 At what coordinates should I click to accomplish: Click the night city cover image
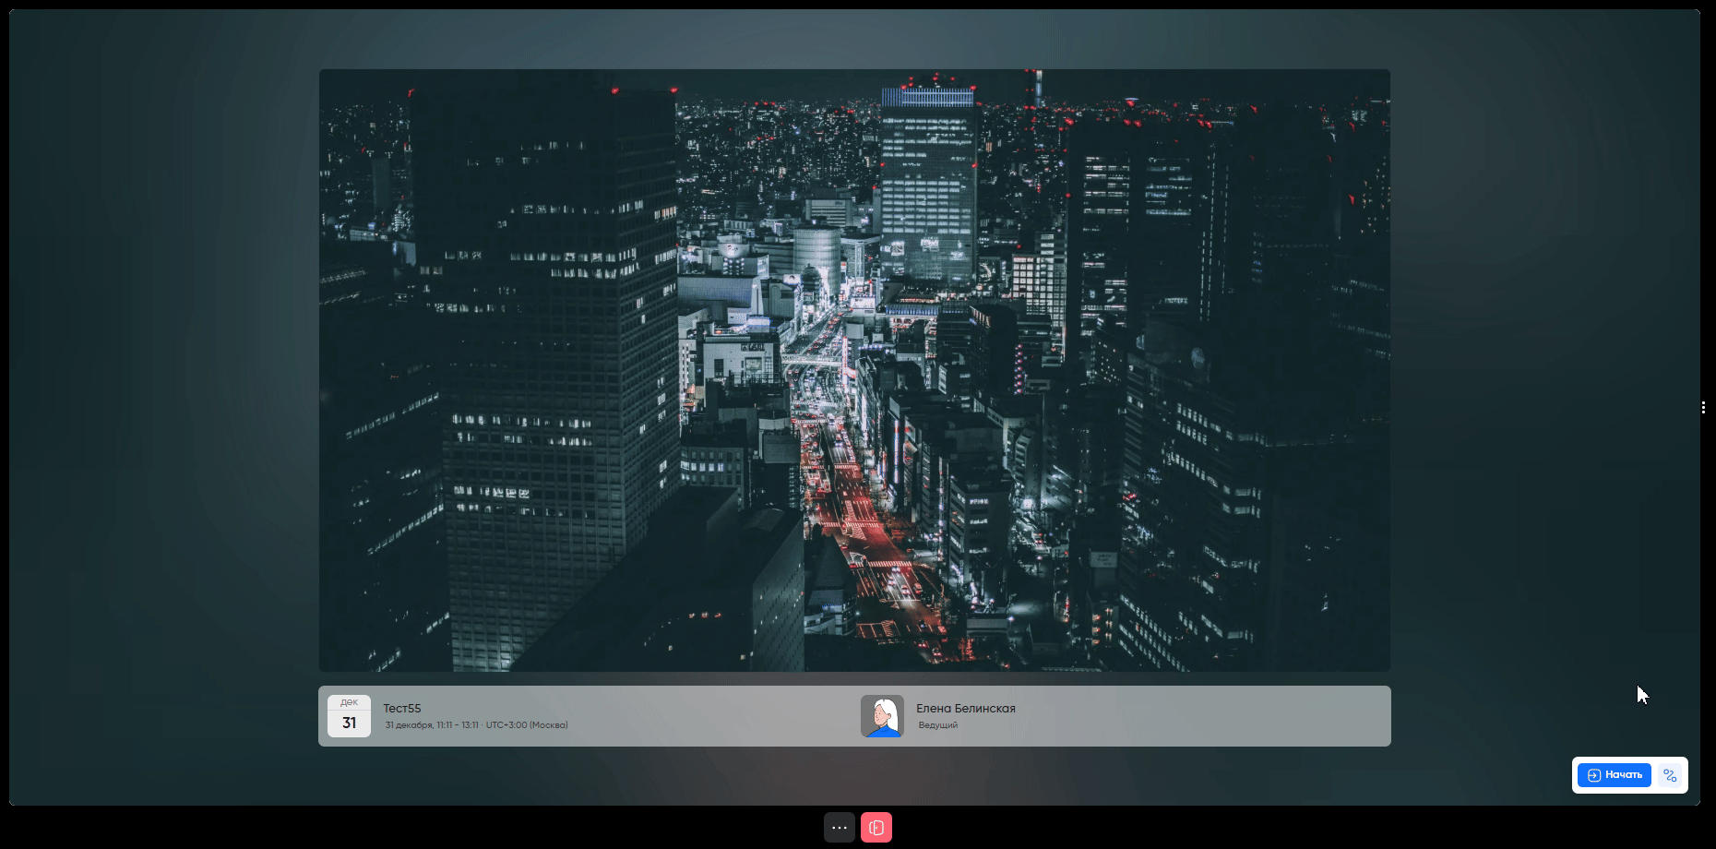[x=854, y=370]
